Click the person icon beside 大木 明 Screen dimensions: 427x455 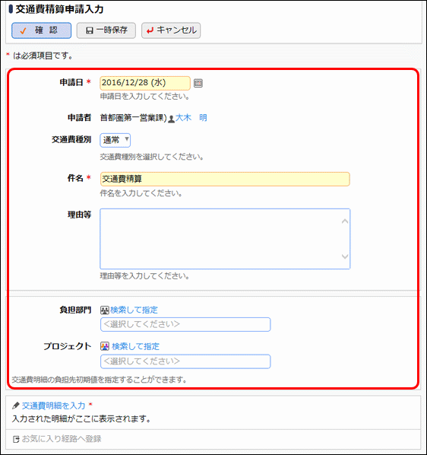pos(171,119)
